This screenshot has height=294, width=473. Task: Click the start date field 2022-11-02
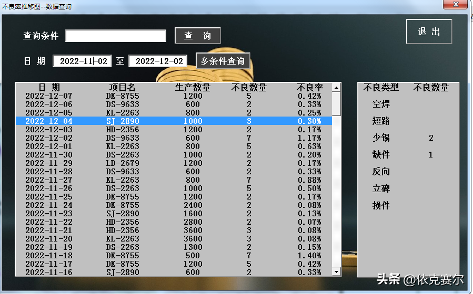point(82,61)
